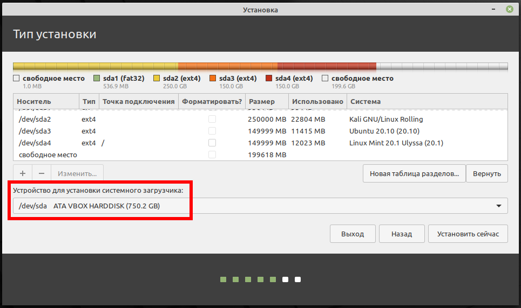
Task: Click Новая таблица разделов button
Action: point(414,174)
